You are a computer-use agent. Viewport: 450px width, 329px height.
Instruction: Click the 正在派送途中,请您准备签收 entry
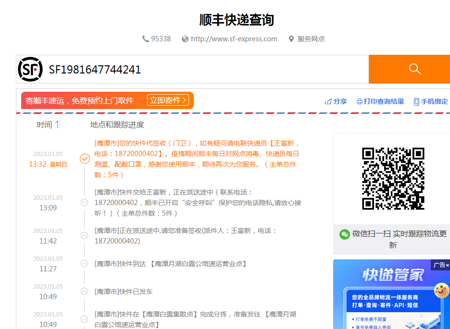point(186,236)
